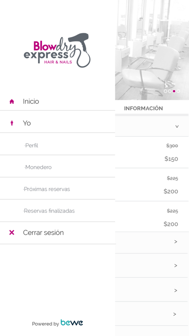Viewport: 189px width, 336px height.
Task: Open Reservas finalizadas
Action: point(57,211)
